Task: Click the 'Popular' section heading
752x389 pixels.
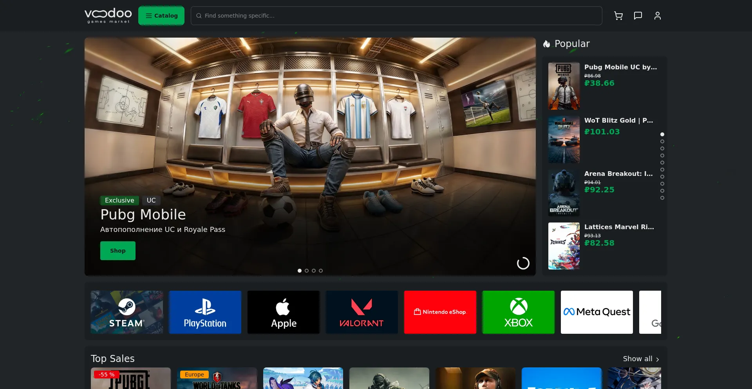Action: point(572,44)
